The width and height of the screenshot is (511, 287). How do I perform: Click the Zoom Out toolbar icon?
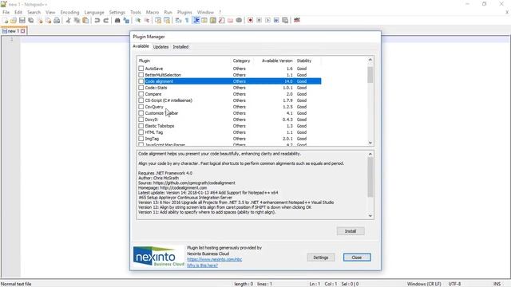click(147, 21)
